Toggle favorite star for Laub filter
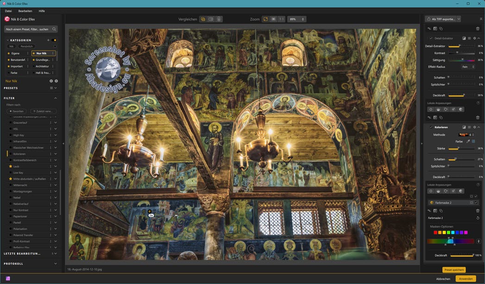This screenshot has height=284, width=485. 10,166
